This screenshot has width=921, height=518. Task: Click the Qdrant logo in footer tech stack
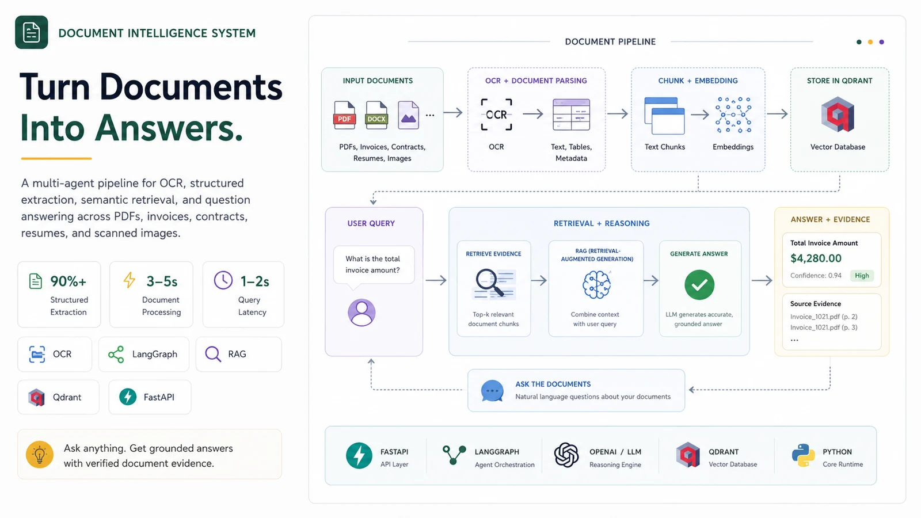click(688, 455)
